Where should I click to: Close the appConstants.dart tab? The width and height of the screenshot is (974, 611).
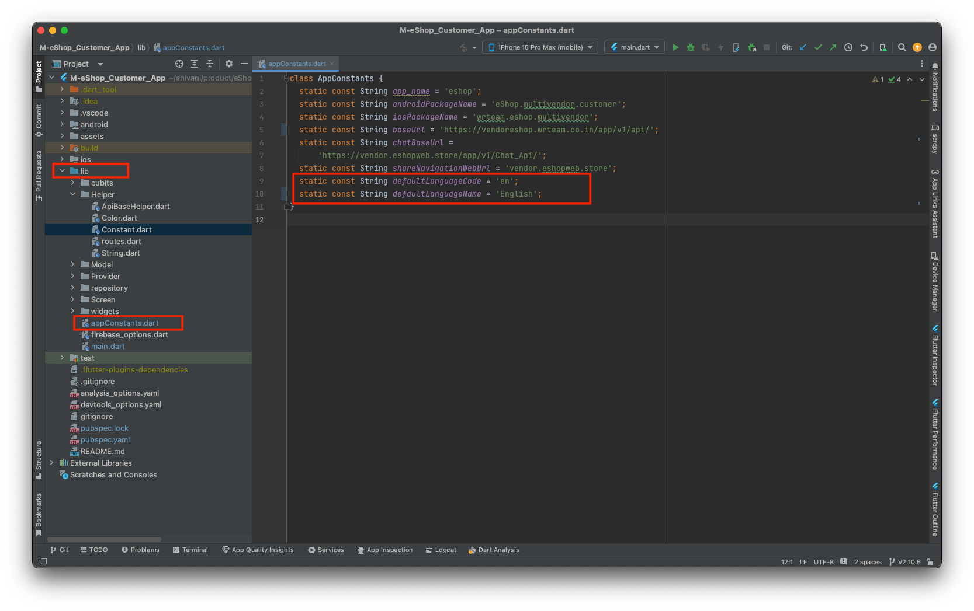(332, 64)
